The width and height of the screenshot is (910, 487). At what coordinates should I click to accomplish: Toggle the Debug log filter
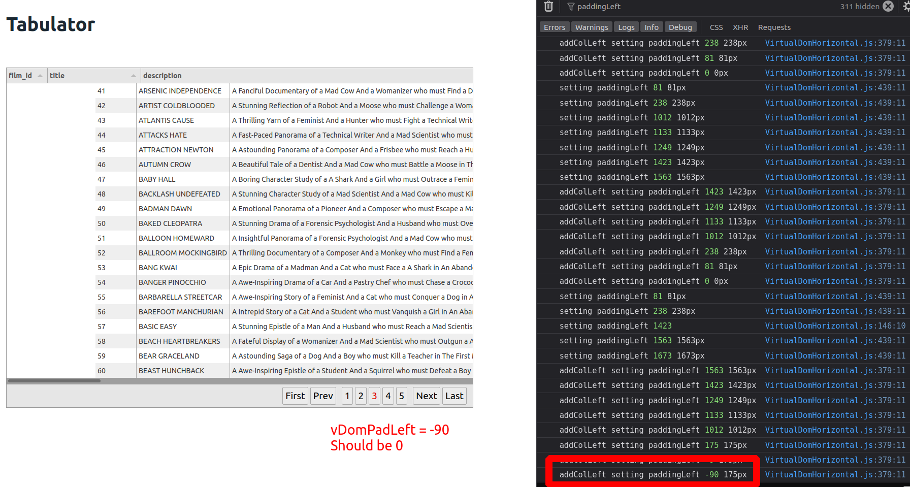tap(680, 27)
